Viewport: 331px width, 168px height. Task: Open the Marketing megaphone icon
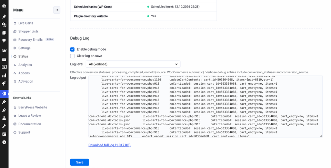(x=4, y=83)
